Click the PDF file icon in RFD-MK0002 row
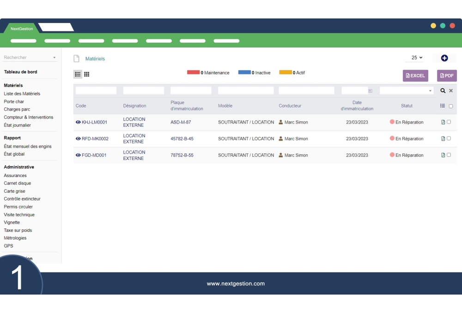The width and height of the screenshot is (462, 313). pos(443,139)
